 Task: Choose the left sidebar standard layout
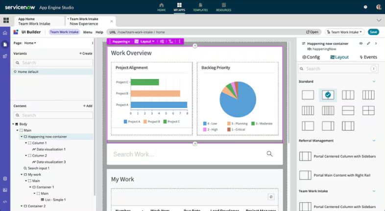(x=308, y=126)
